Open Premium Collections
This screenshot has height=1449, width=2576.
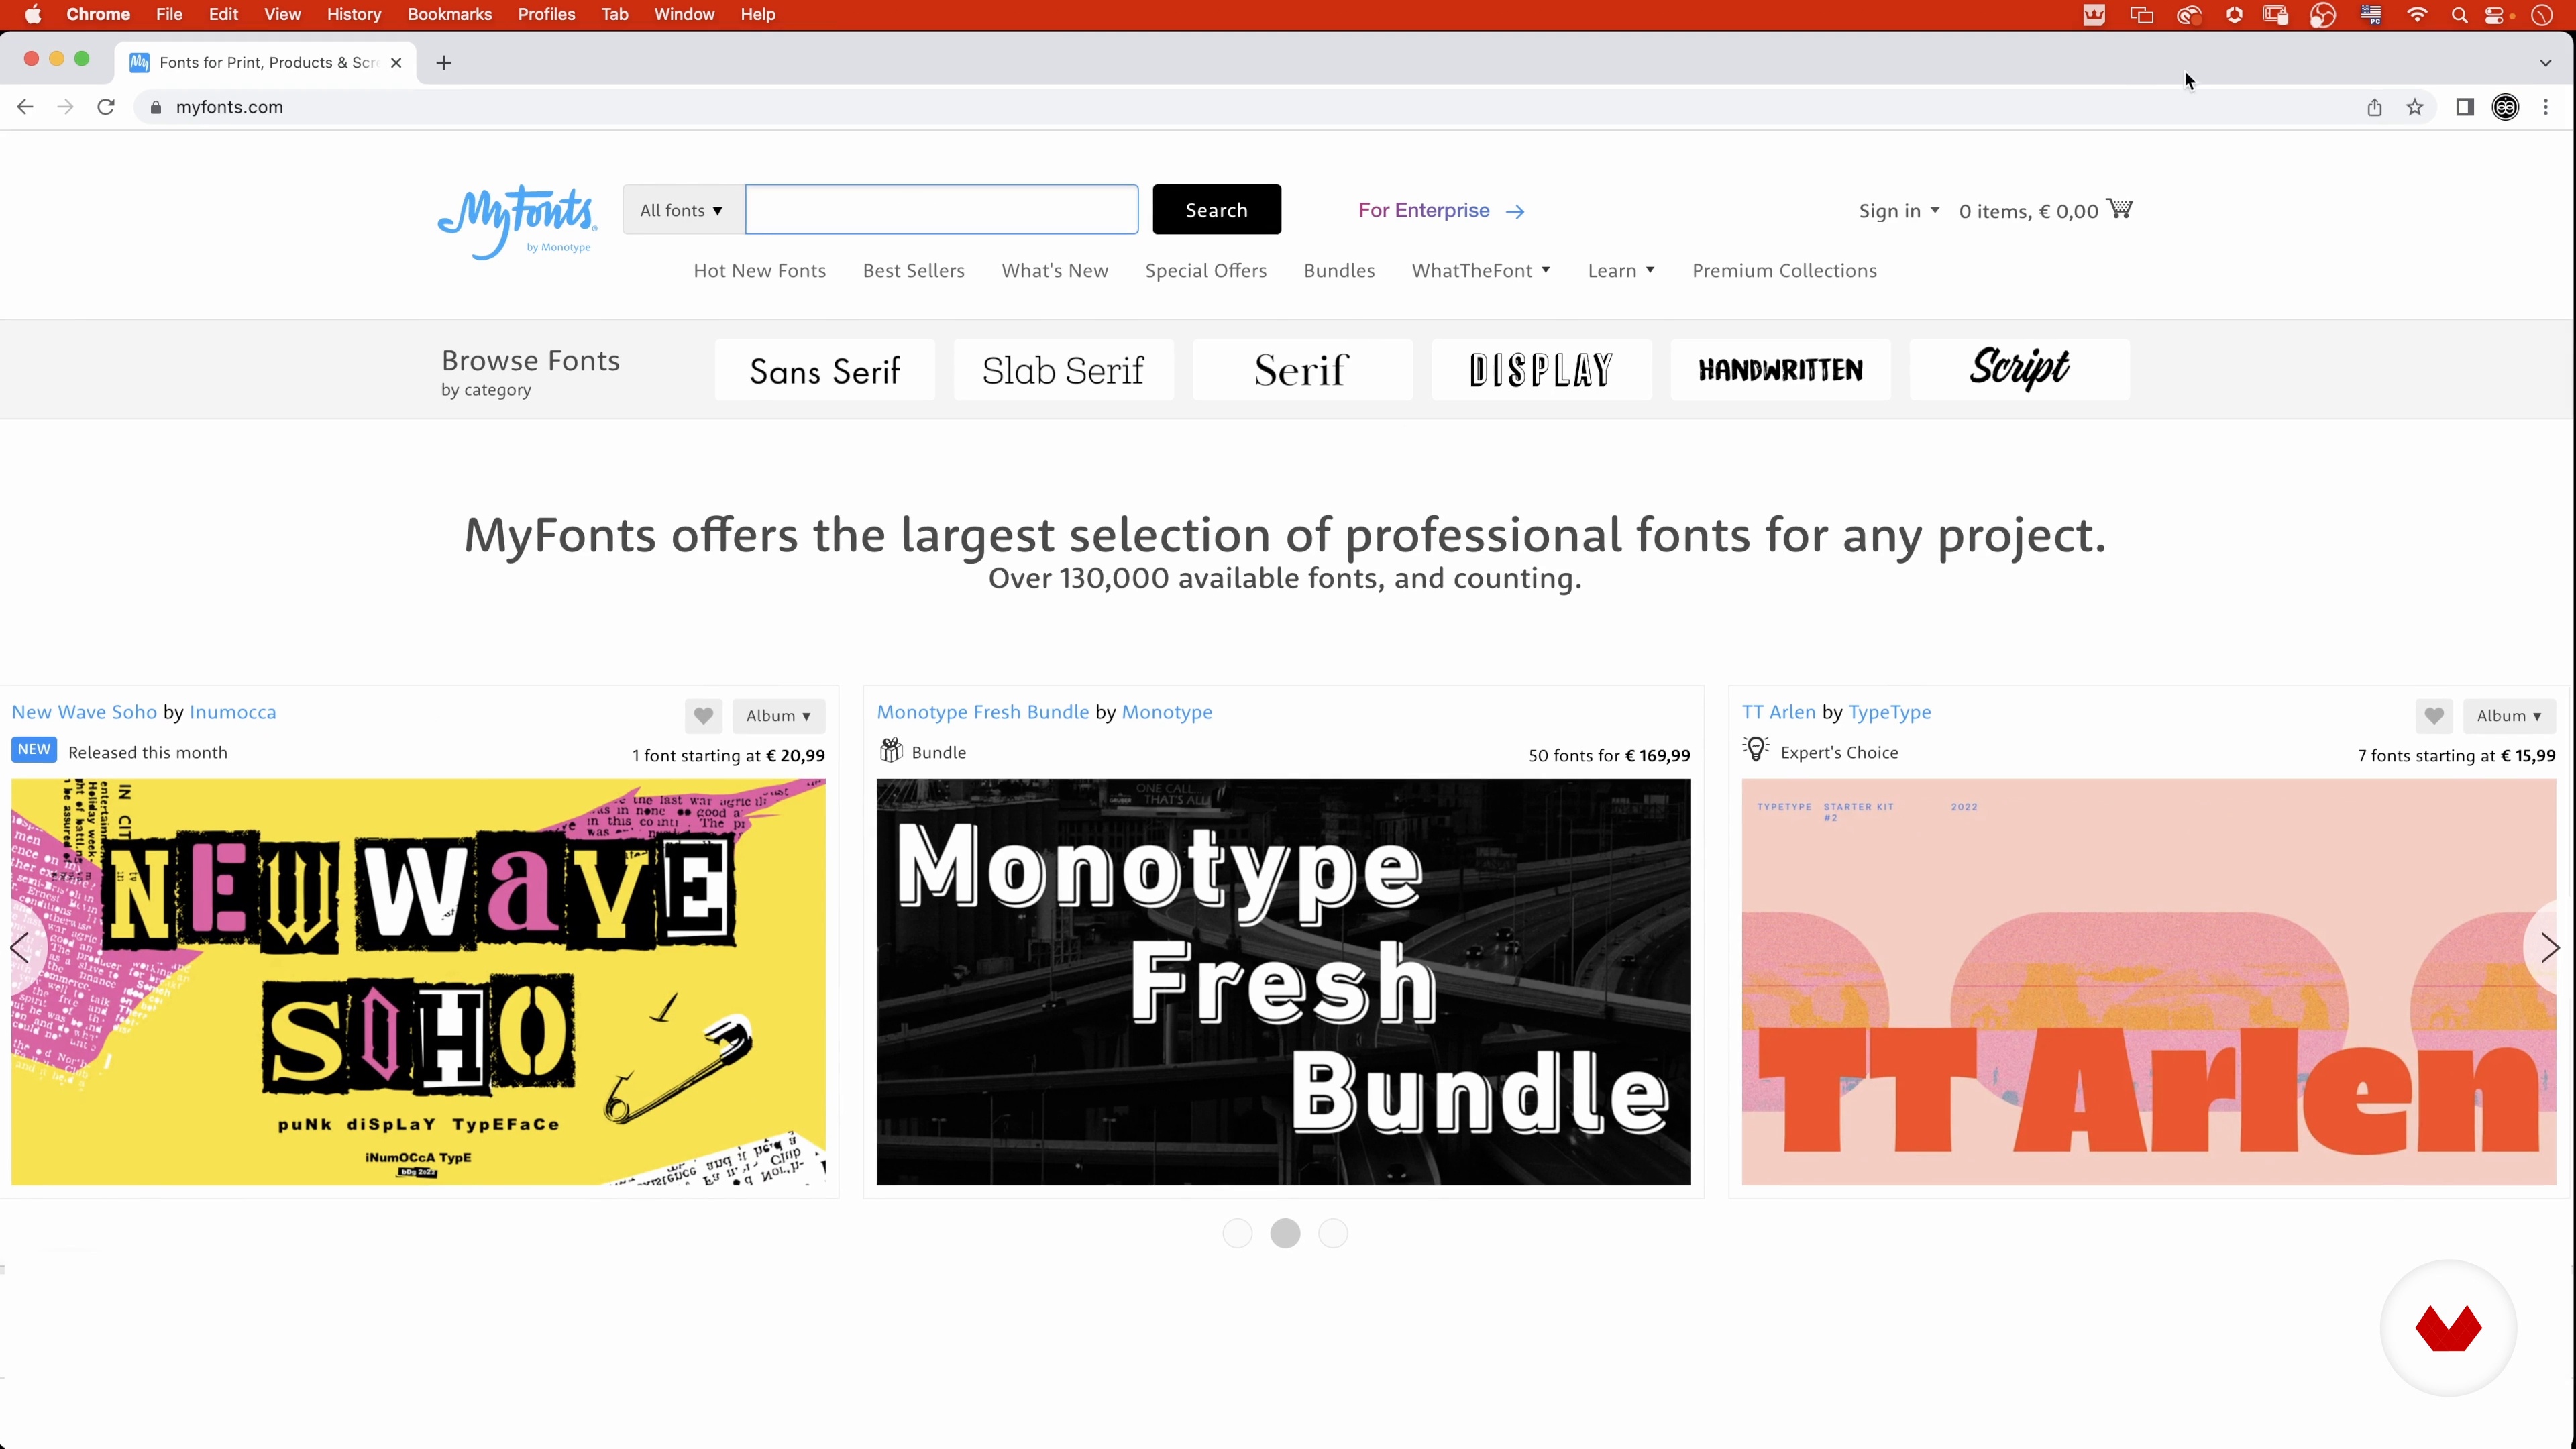[1784, 271]
